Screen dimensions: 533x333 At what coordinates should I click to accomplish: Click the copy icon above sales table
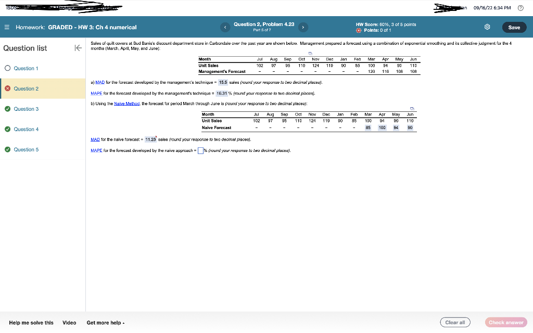click(310, 54)
